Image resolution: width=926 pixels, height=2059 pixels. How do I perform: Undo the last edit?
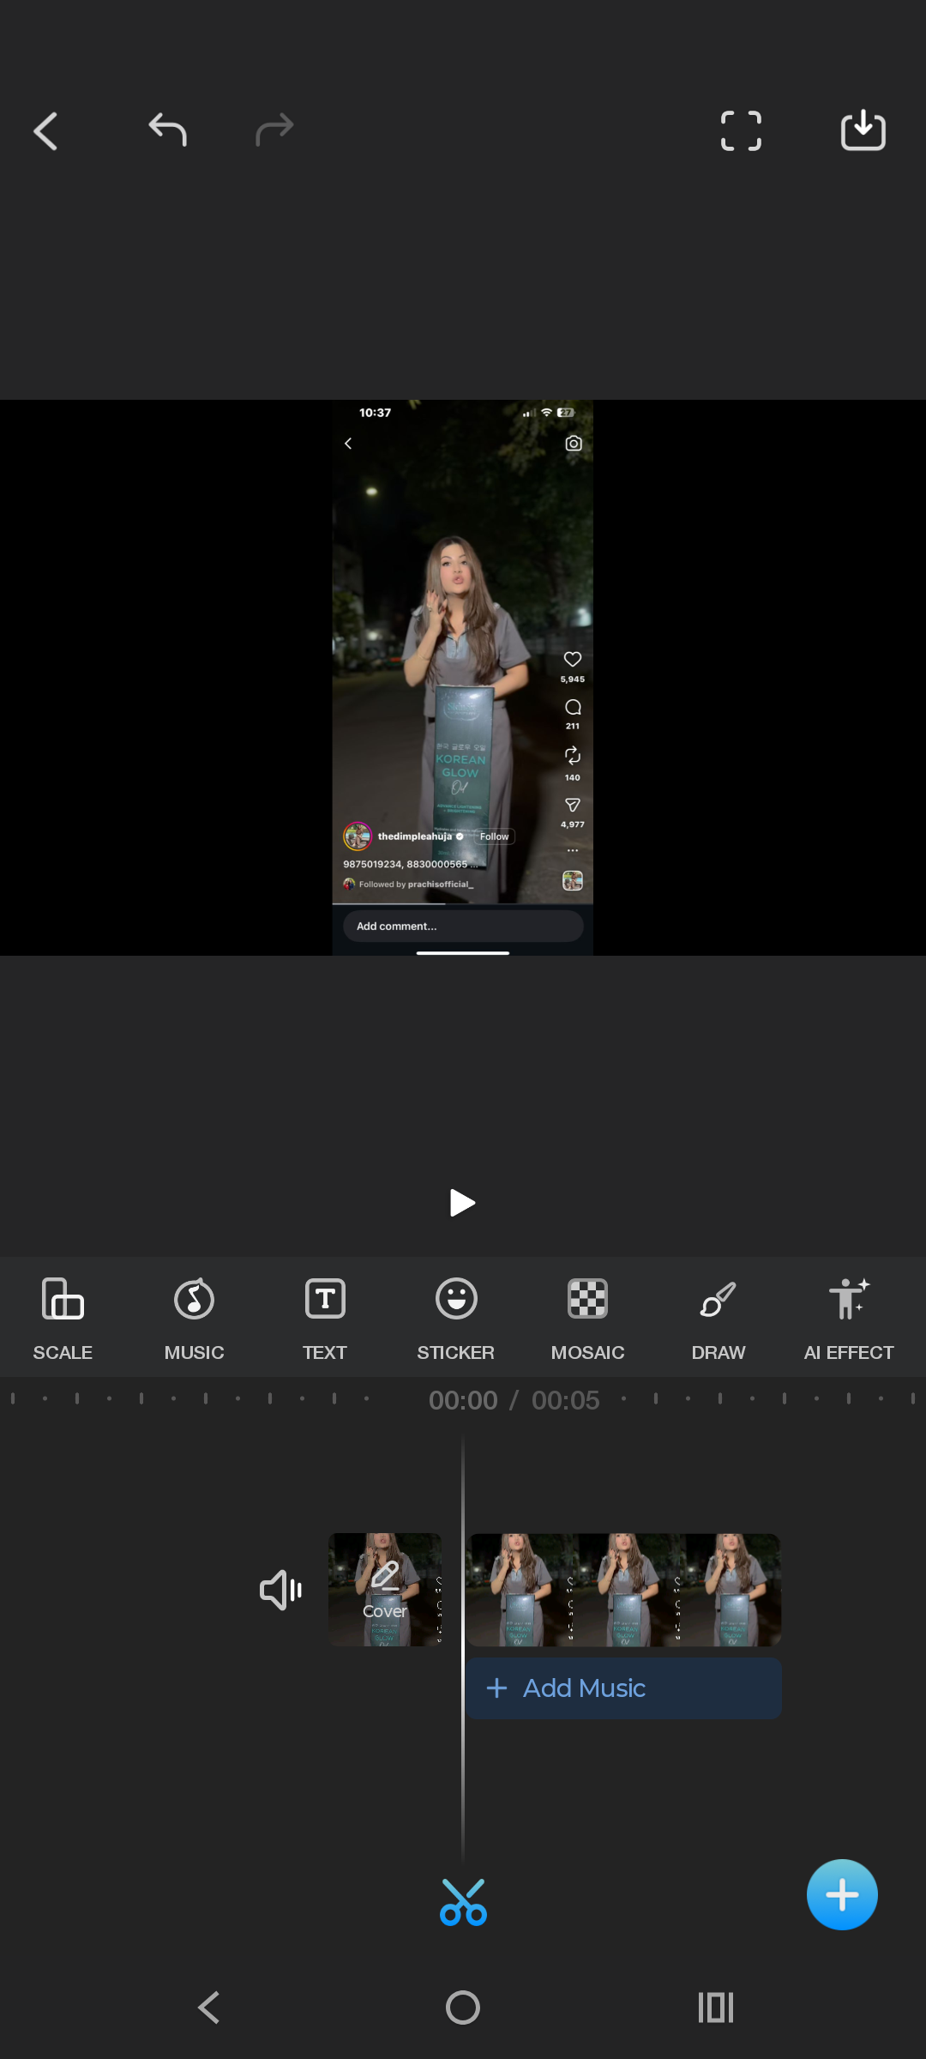[x=168, y=130]
